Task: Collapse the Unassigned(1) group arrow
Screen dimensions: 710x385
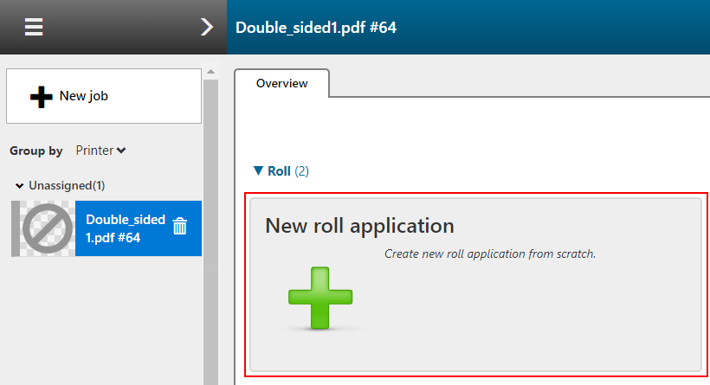Action: pos(20,186)
